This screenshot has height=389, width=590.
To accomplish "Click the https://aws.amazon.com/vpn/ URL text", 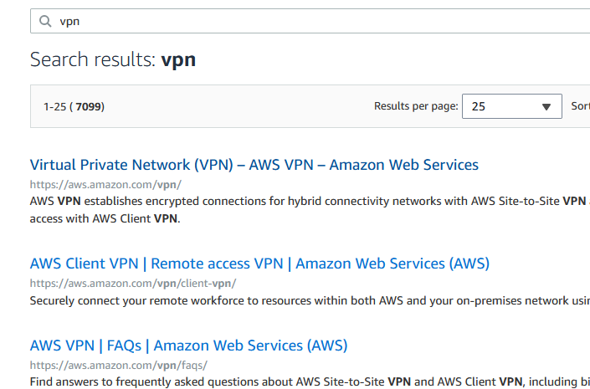I will tap(105, 185).
